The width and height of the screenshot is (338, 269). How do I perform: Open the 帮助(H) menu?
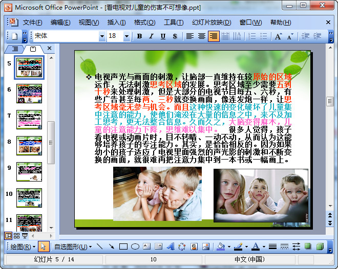click(281, 23)
